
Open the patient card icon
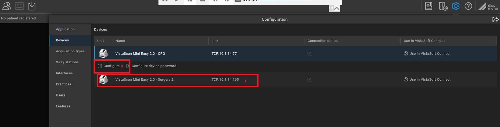(x=19, y=6)
